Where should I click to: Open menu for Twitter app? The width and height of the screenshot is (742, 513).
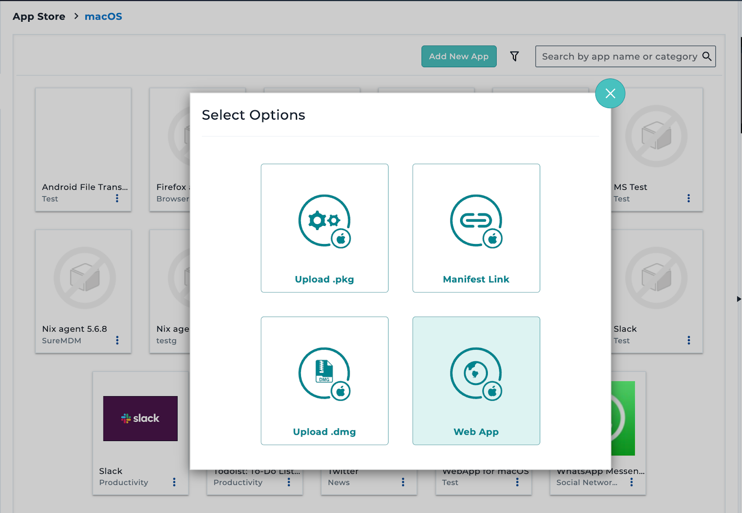tap(403, 482)
